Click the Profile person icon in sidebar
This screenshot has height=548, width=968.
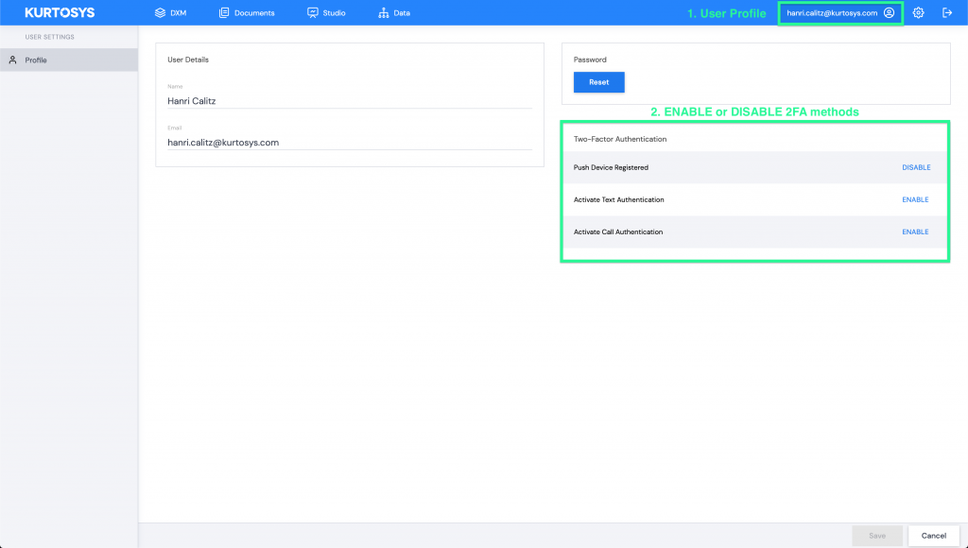(12, 60)
